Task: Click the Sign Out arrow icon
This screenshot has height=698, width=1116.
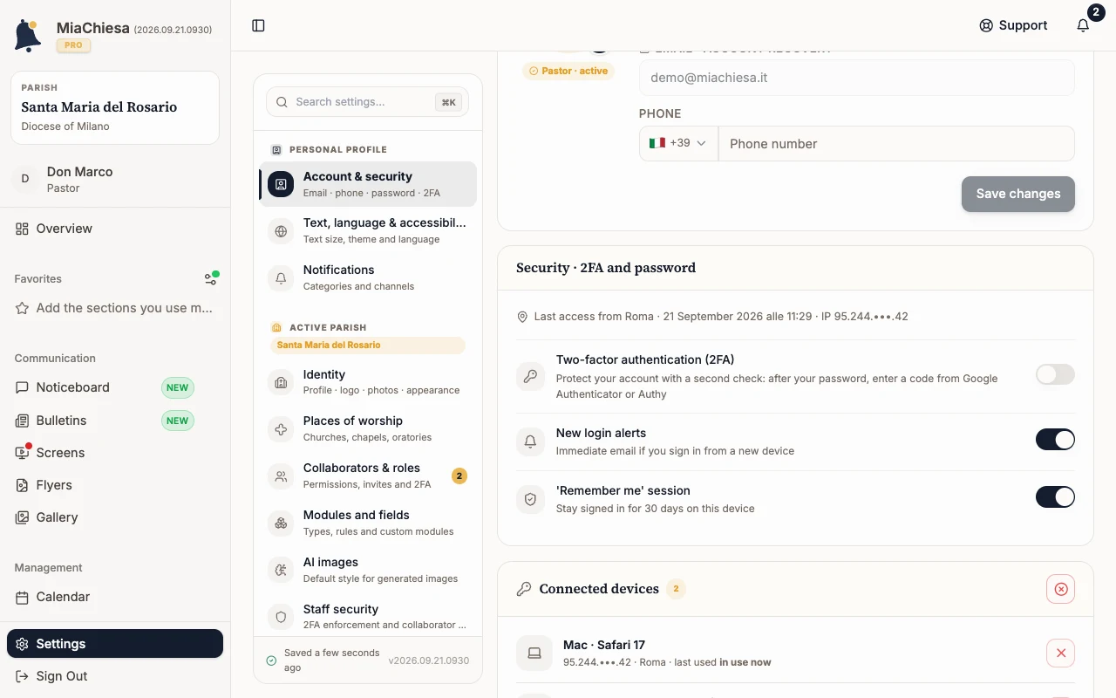Action: click(22, 676)
